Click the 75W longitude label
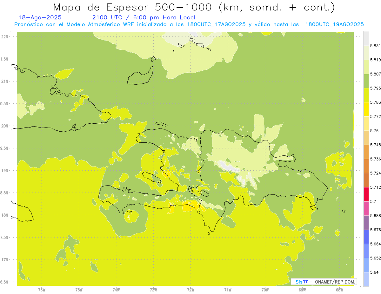This screenshot has width=381, height=294. pyautogui.click(x=79, y=290)
